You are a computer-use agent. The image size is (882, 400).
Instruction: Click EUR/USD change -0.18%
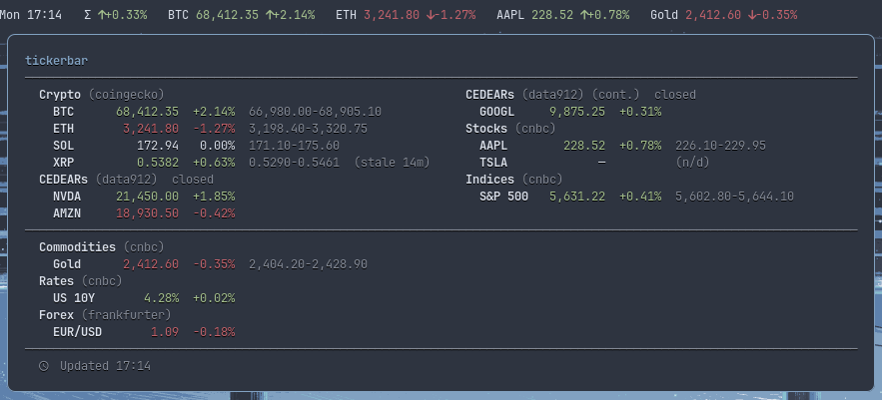click(214, 332)
